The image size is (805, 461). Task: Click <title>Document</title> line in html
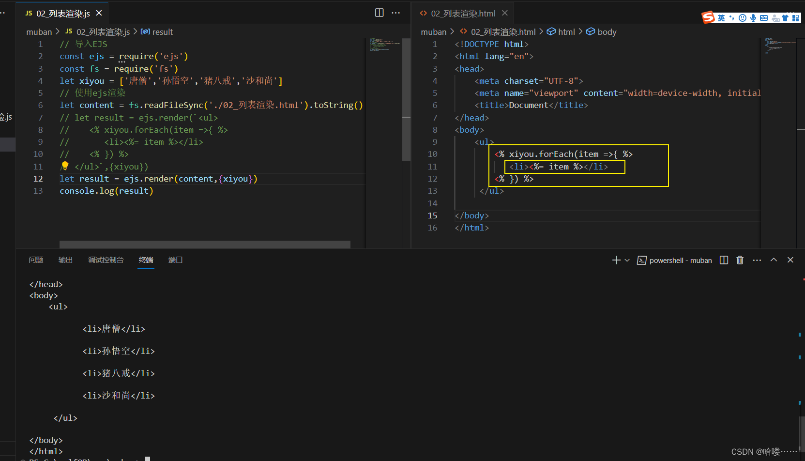coord(531,105)
